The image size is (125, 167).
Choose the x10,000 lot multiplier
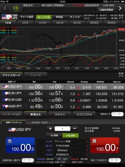[x=70, y=135]
